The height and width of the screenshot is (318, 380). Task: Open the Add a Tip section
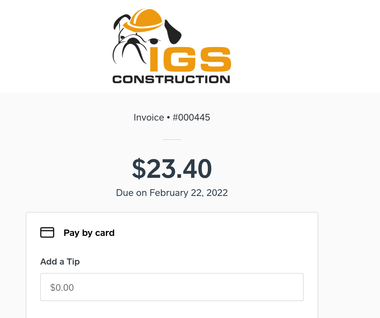coord(60,262)
